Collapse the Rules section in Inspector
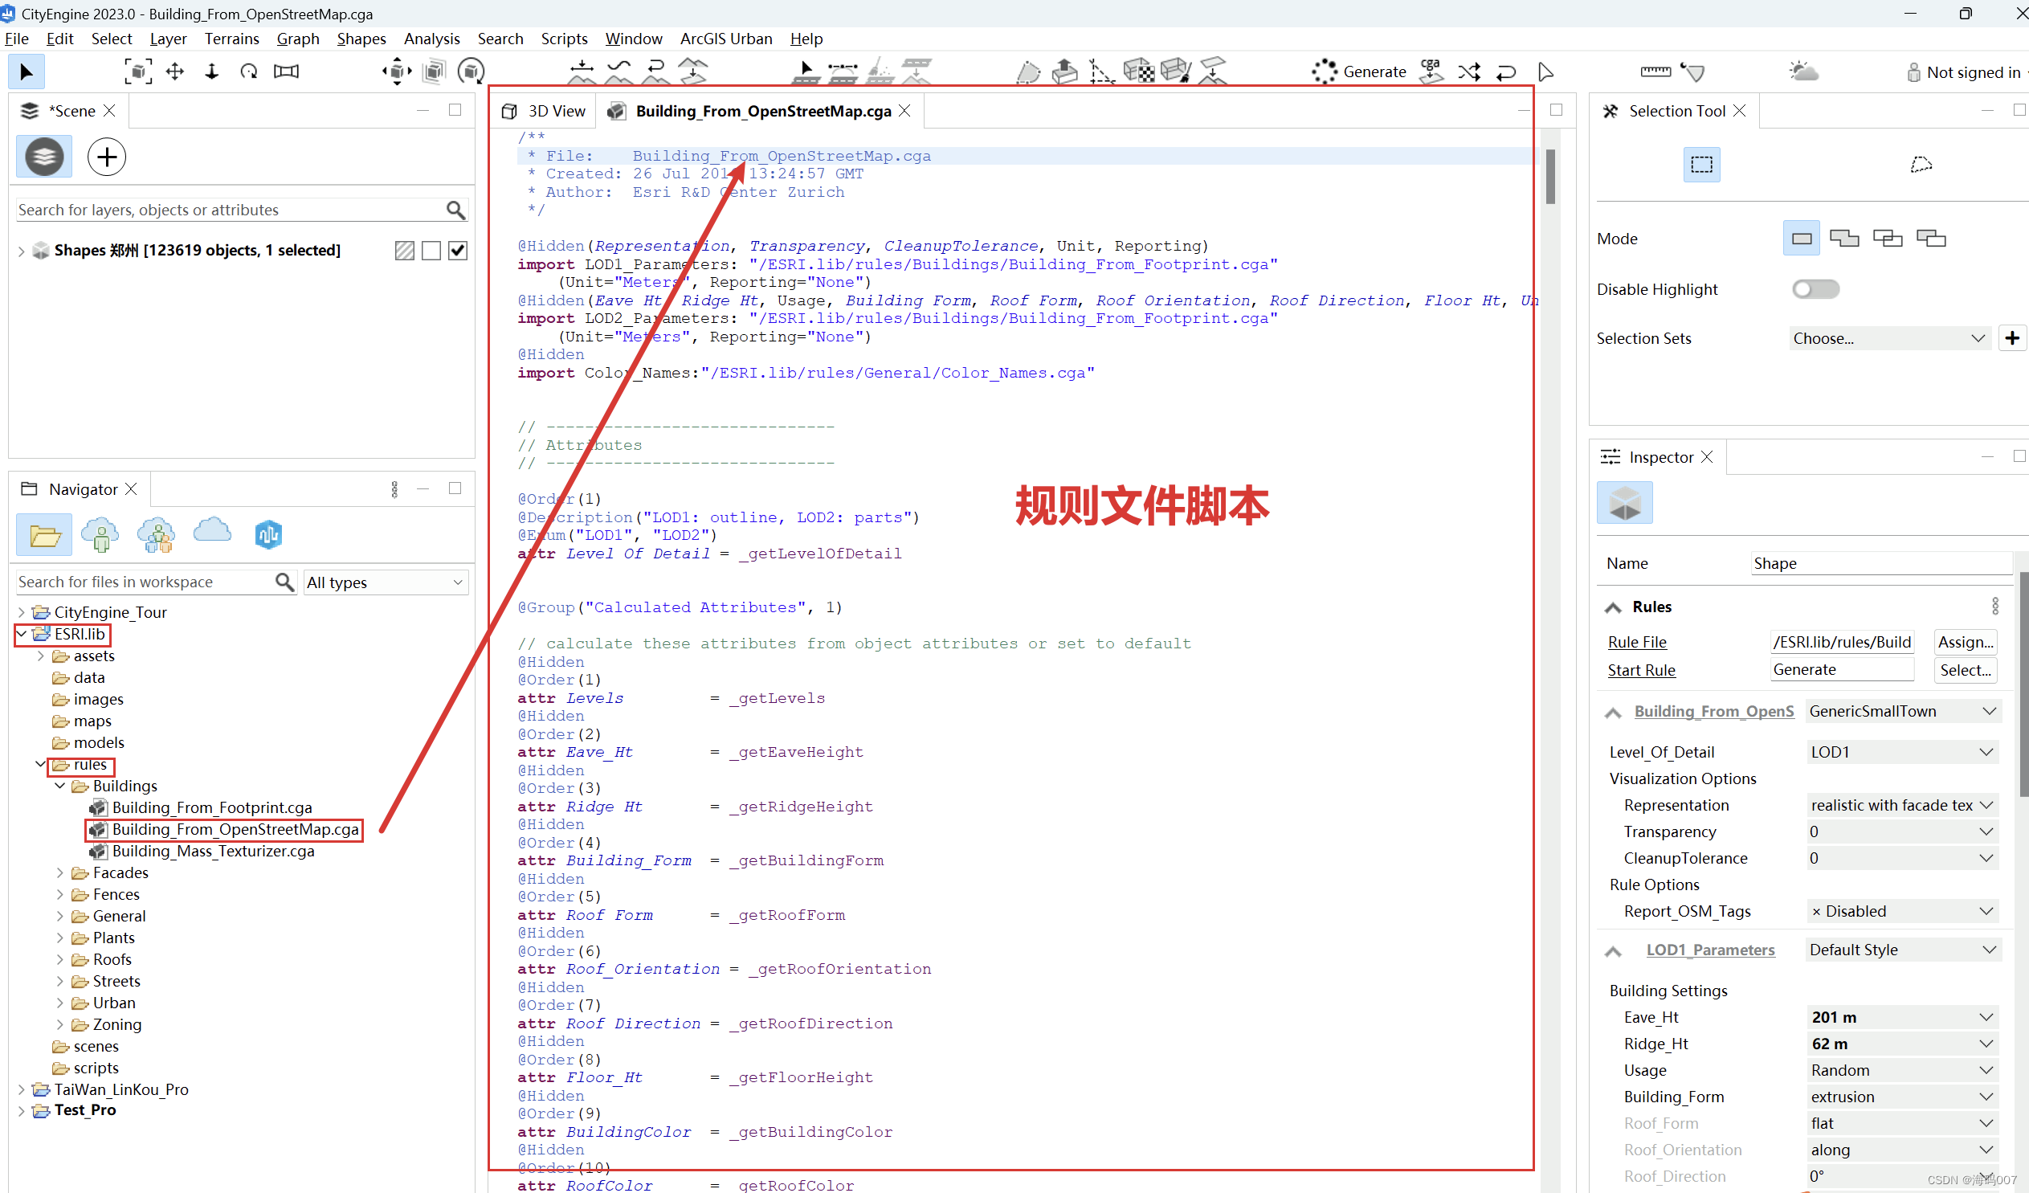Image resolution: width=2029 pixels, height=1193 pixels. [x=1613, y=607]
